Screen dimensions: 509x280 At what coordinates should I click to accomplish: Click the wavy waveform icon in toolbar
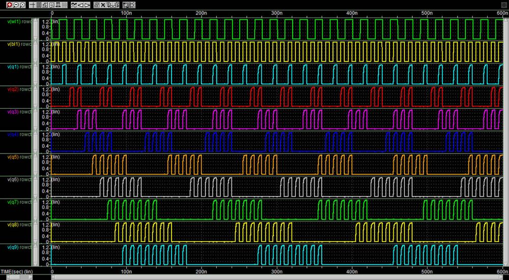pos(74,5)
